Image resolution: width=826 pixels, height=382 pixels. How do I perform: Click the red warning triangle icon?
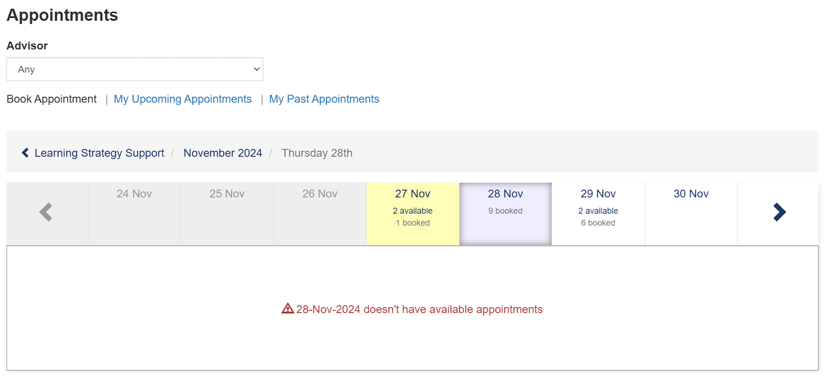pos(288,309)
